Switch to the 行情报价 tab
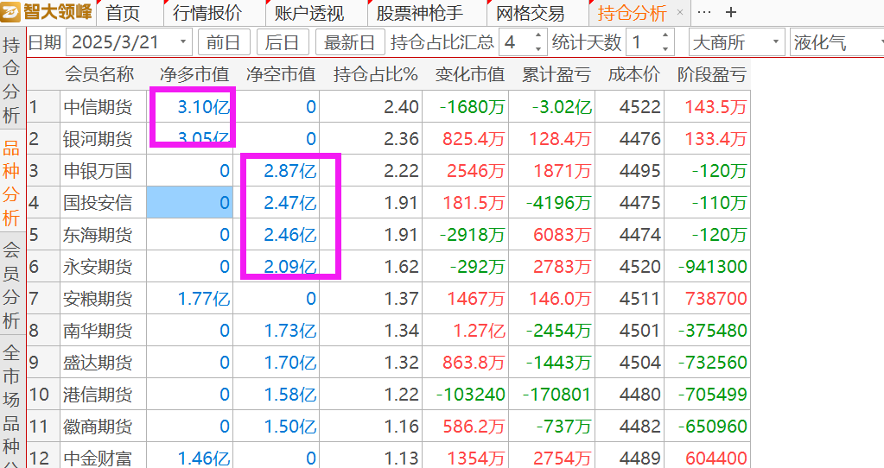This screenshot has height=468, width=884. click(x=207, y=13)
